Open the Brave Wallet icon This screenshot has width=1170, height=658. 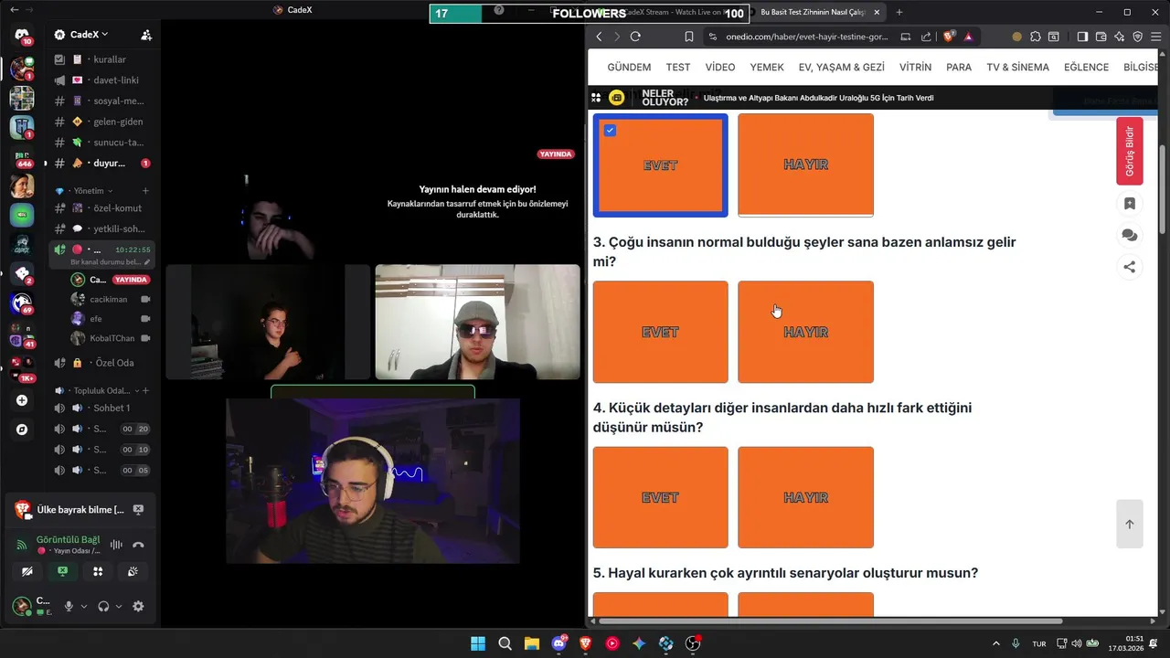click(x=1101, y=37)
